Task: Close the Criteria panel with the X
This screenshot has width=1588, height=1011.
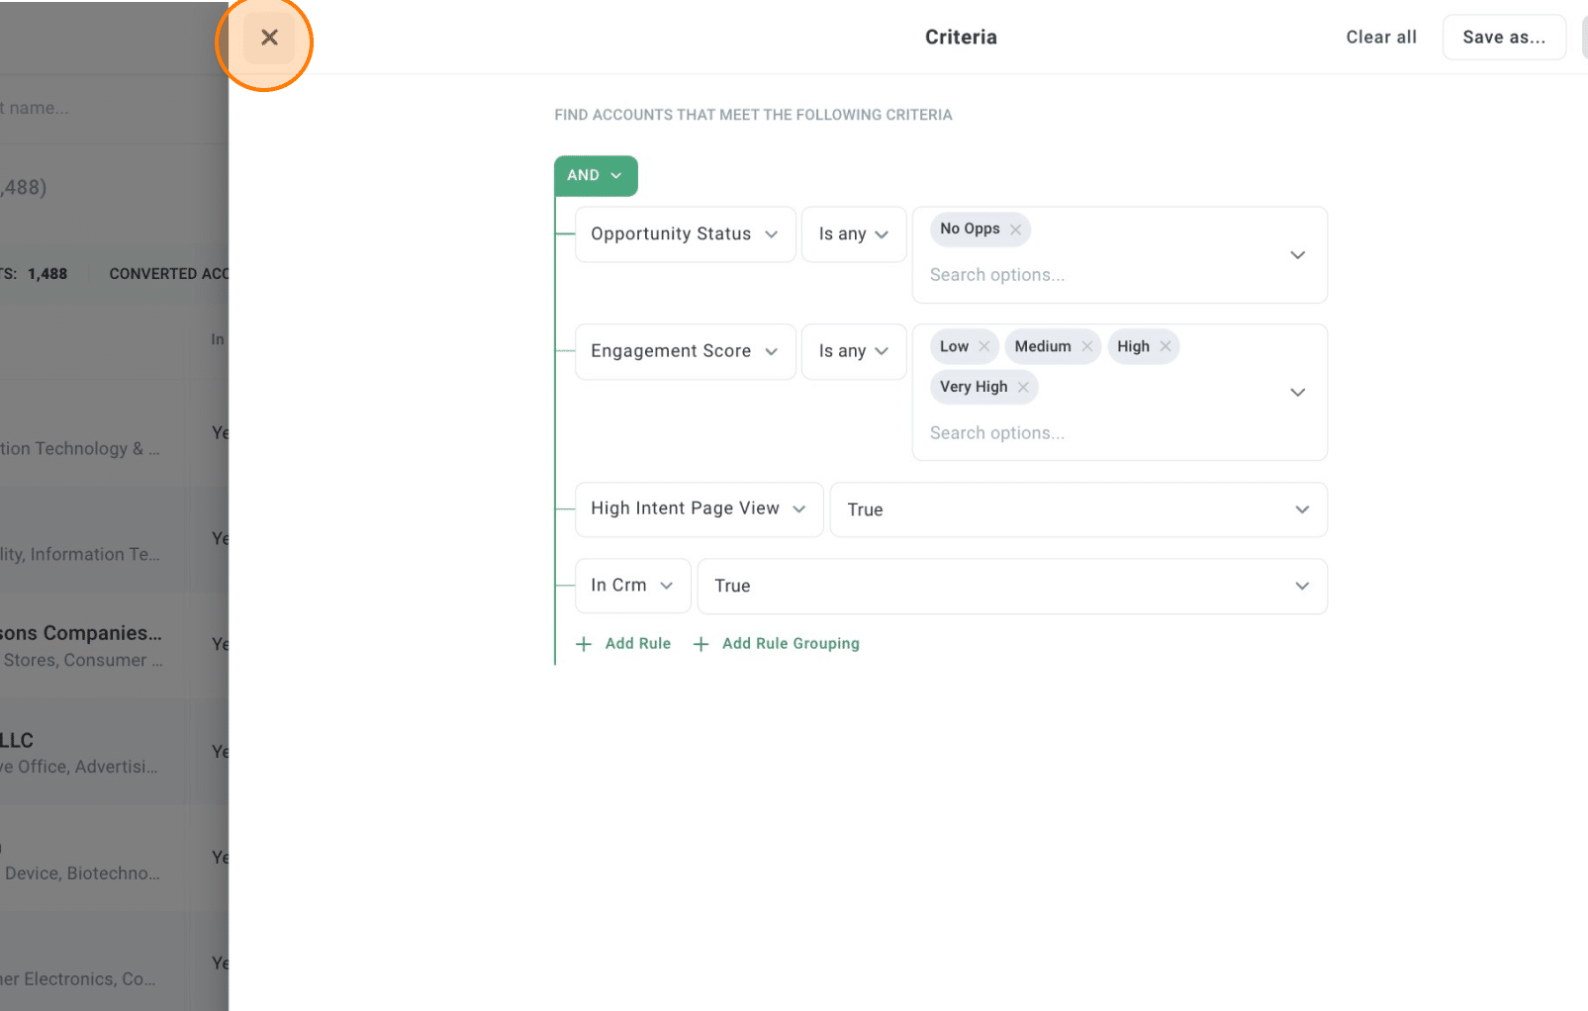Action: pos(269,38)
